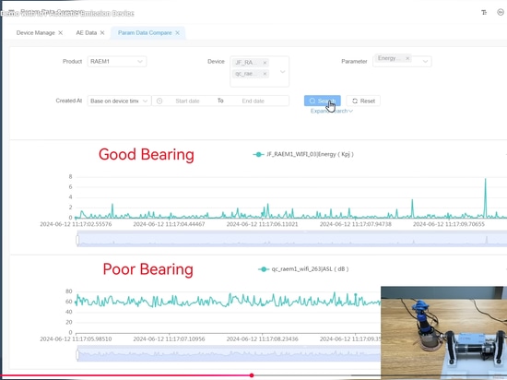Click the 2024-06-12 11:17:08.23436 axis label

(x=262, y=338)
